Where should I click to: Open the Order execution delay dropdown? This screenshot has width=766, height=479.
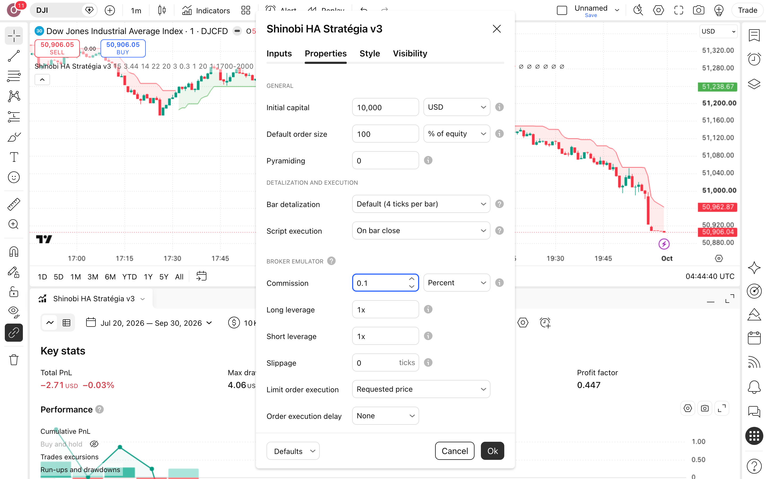386,416
